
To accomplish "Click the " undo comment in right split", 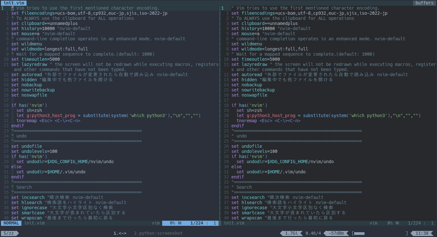I will (x=239, y=136).
